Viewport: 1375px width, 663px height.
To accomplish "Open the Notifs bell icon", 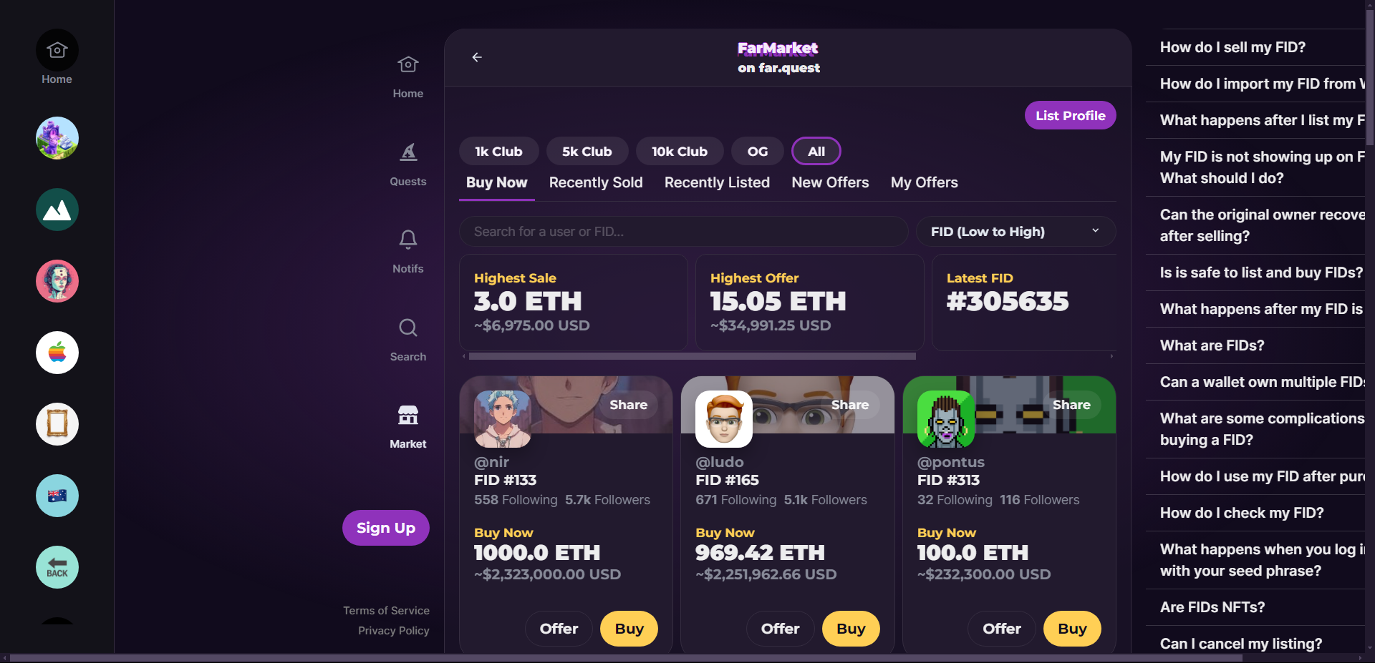I will click(x=407, y=239).
